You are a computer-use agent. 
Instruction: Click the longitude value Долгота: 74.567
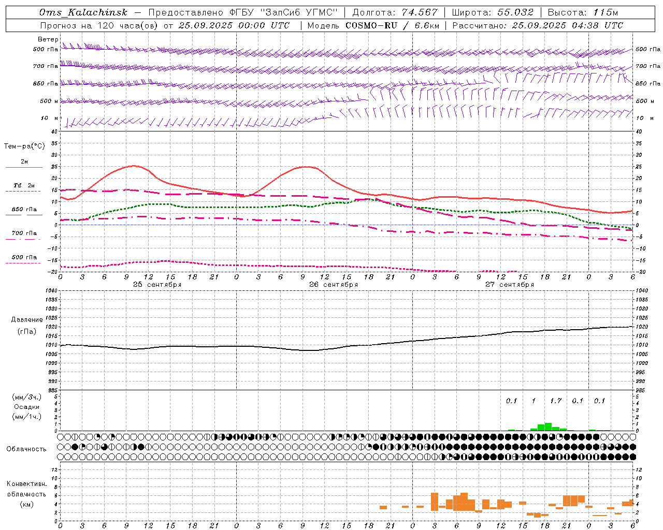395,12
